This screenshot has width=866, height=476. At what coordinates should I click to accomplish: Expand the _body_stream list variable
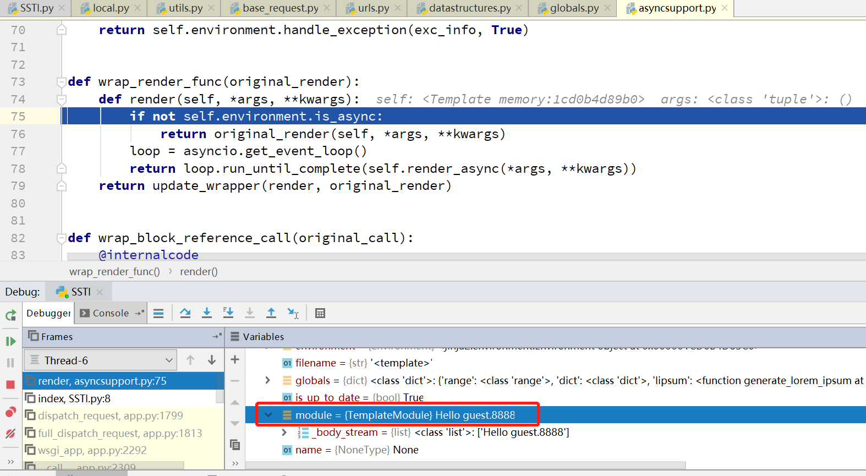pos(284,433)
